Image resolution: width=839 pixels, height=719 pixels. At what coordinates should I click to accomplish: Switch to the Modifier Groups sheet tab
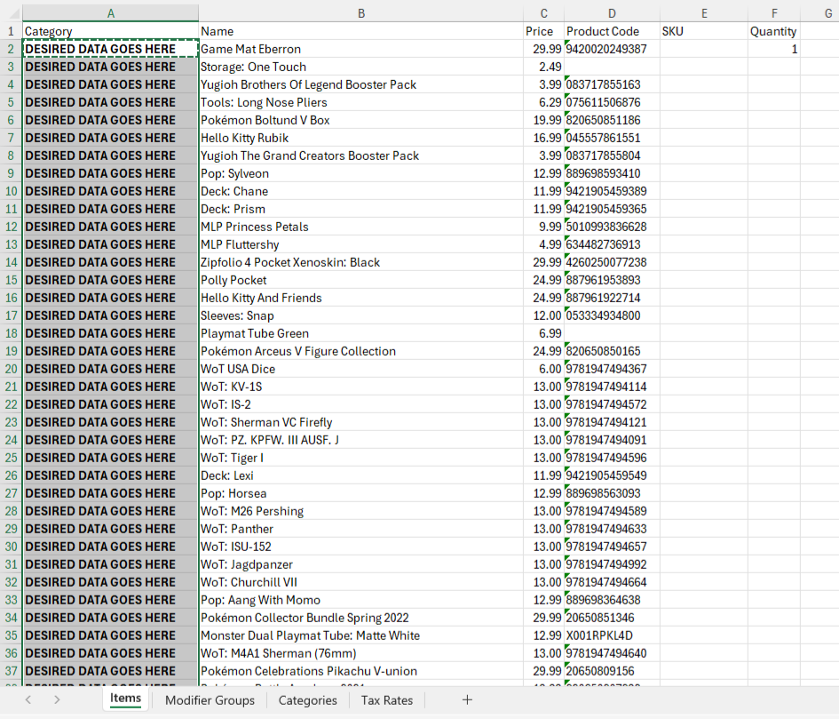pyautogui.click(x=210, y=700)
